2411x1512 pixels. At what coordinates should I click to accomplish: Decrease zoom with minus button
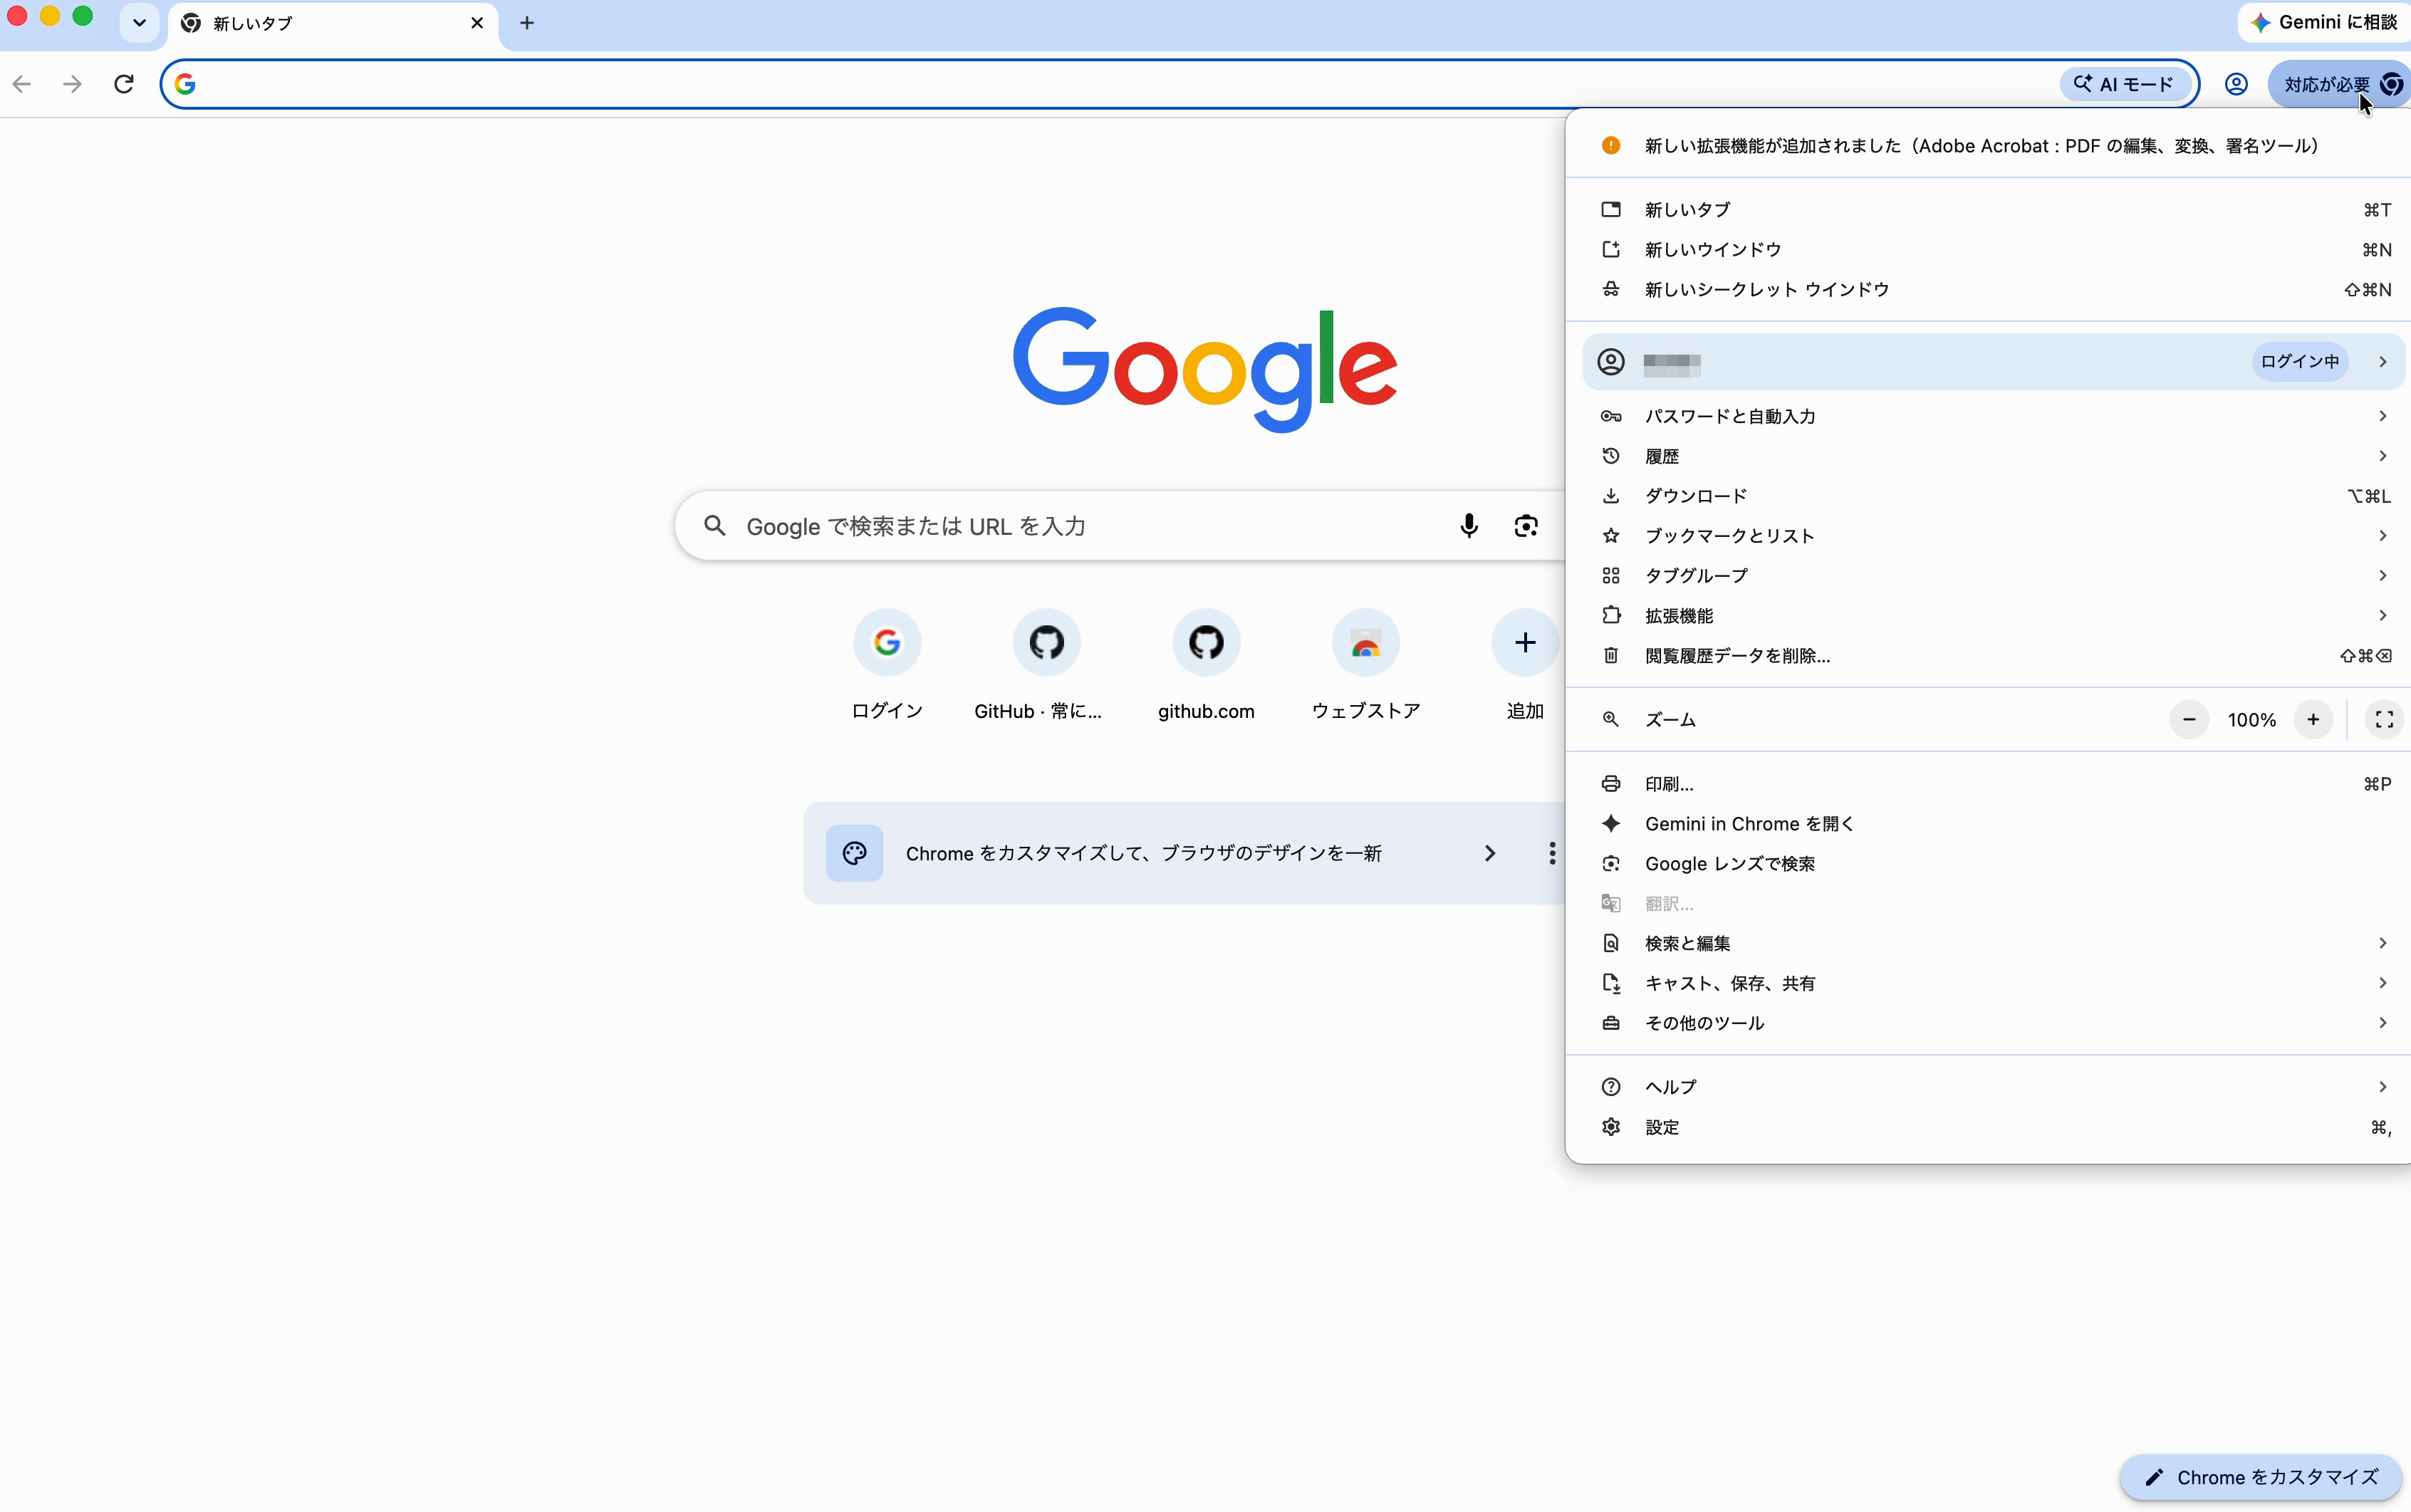click(x=2189, y=720)
